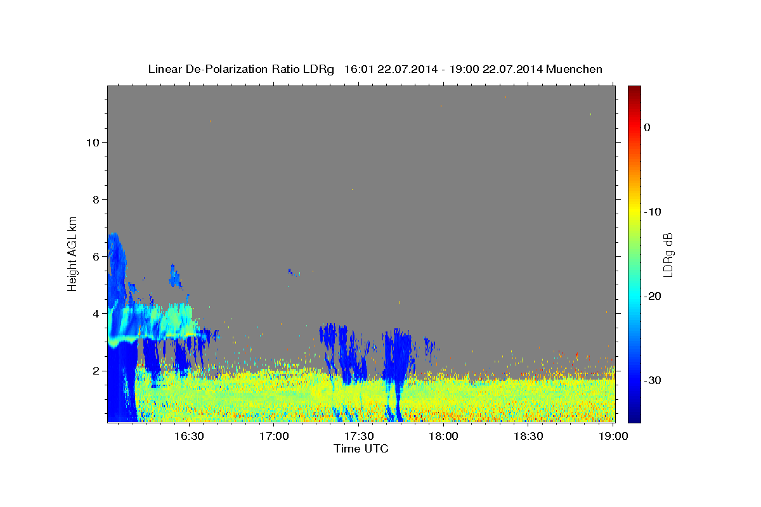This screenshot has height=507, width=761.
Task: Click the 'Height AGL km' y-axis label
Action: 72,253
